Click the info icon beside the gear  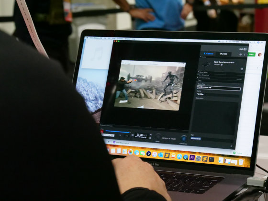point(245,55)
